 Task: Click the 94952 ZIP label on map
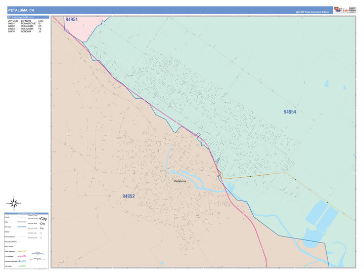(128, 196)
